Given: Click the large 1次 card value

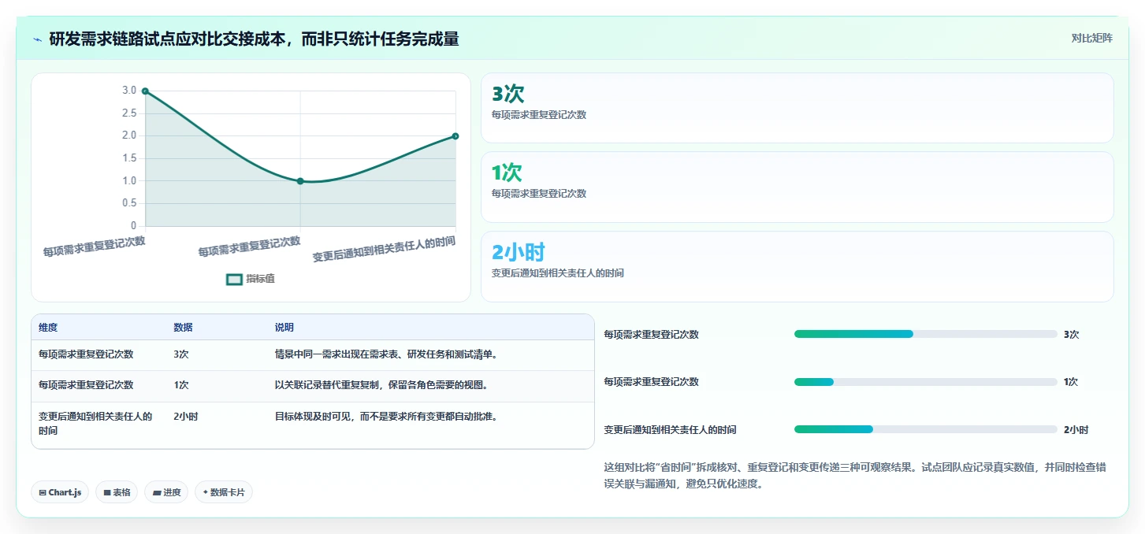Looking at the screenshot, I should click(507, 172).
